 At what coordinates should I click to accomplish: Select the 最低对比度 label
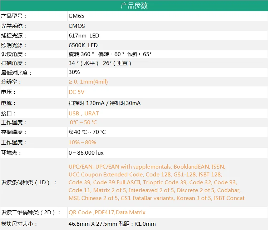(16, 73)
